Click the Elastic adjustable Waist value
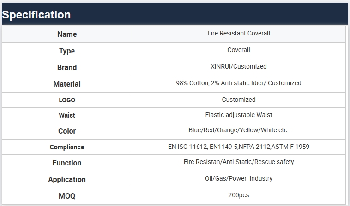Image resolution: width=350 pixels, height=206 pixels. (239, 115)
